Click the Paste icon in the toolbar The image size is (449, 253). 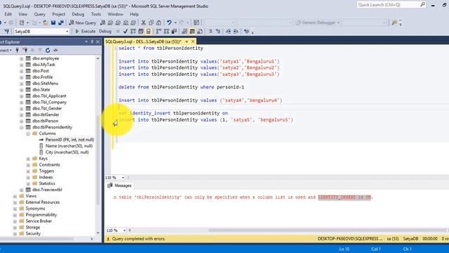coord(159,22)
